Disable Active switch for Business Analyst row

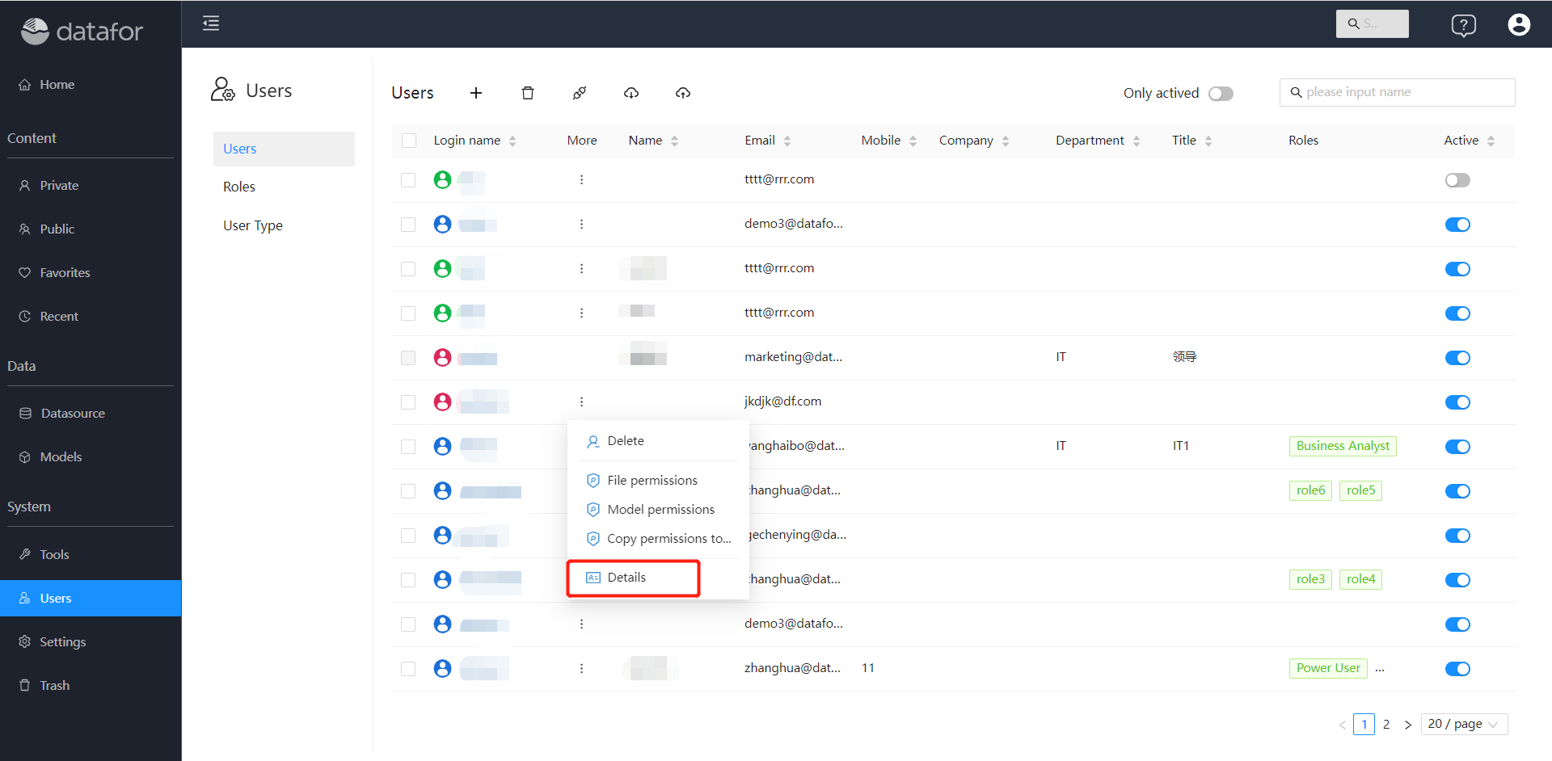click(x=1457, y=447)
